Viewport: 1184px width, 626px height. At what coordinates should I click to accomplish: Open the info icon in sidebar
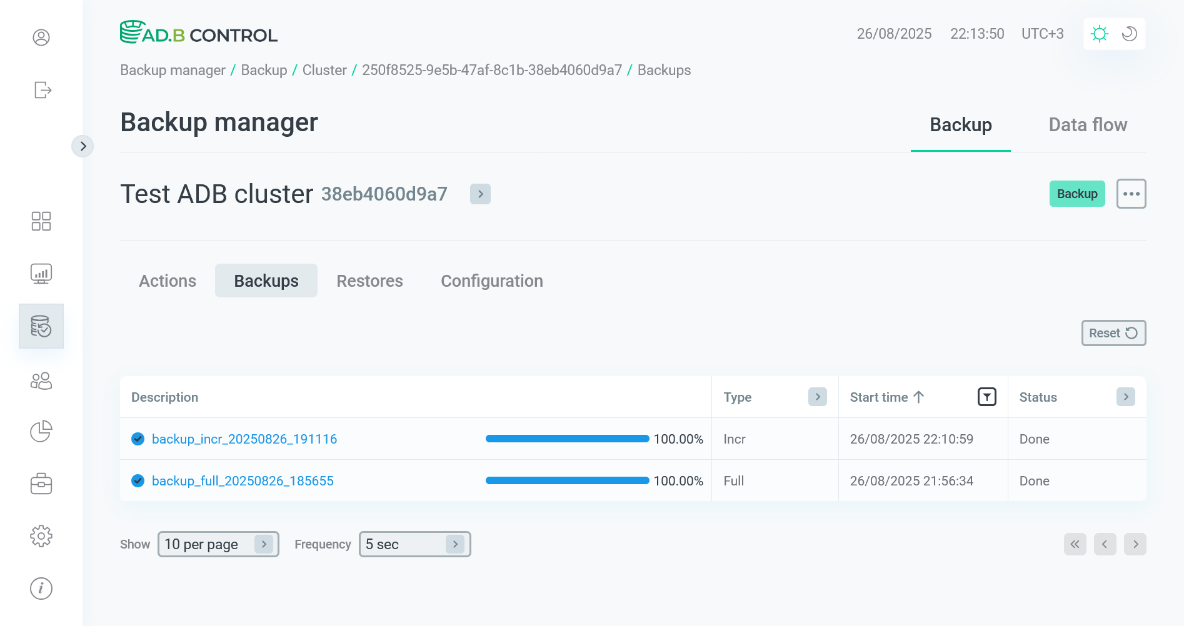point(41,589)
